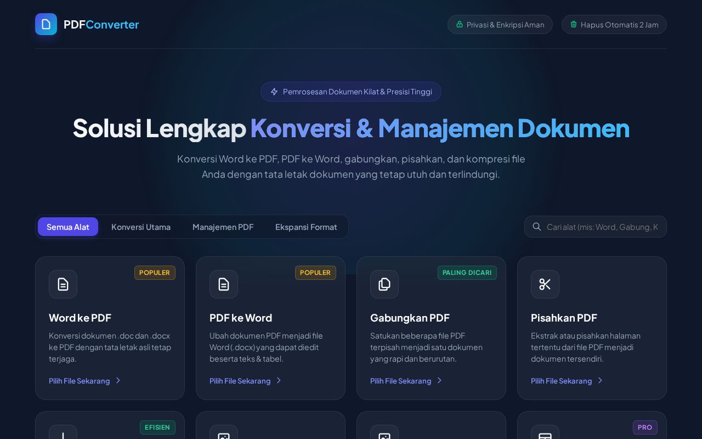Viewport: 702px width, 439px height.
Task: Click the Pisahkan PDF card title
Action: [x=564, y=318]
